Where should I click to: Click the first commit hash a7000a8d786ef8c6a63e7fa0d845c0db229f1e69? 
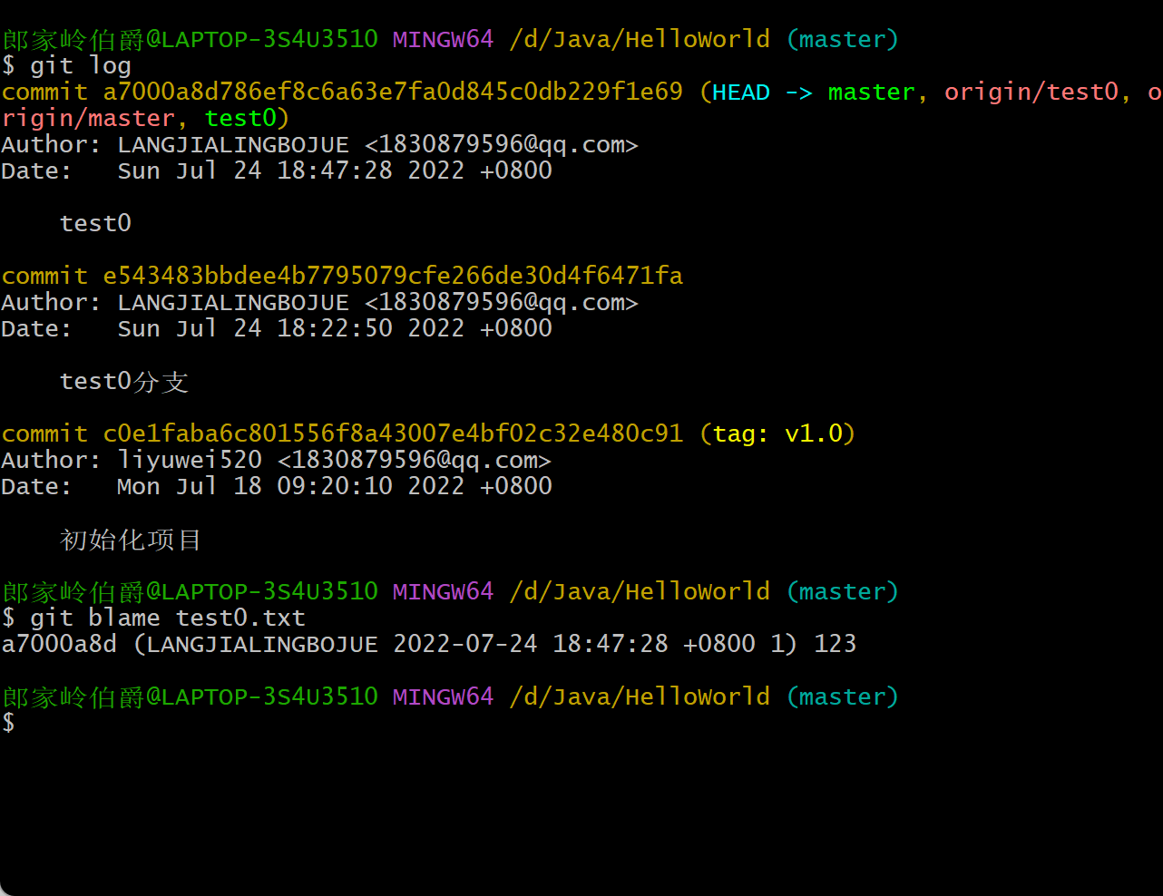tap(393, 93)
